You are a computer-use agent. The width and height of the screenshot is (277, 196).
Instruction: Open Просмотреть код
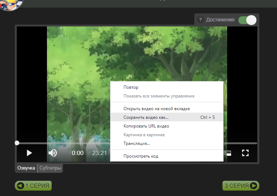tap(167, 156)
